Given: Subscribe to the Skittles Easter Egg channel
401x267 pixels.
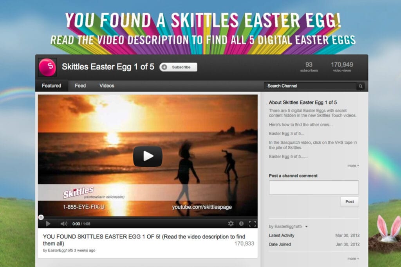Looking at the screenshot, I should click(x=178, y=67).
